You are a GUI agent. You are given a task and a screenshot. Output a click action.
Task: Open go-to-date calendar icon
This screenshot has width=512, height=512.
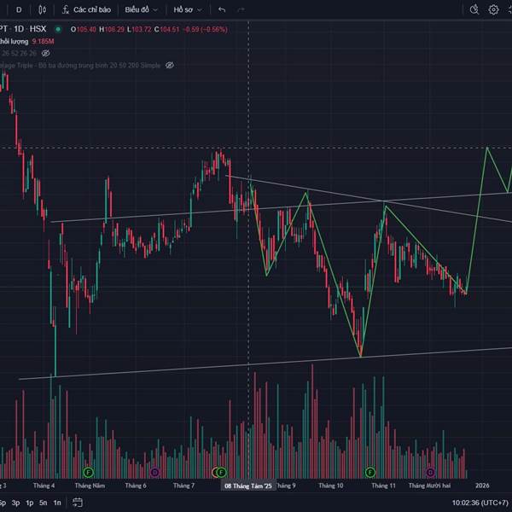click(x=78, y=503)
